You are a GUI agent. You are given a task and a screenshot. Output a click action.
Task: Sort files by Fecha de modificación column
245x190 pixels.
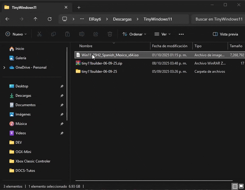170,46
